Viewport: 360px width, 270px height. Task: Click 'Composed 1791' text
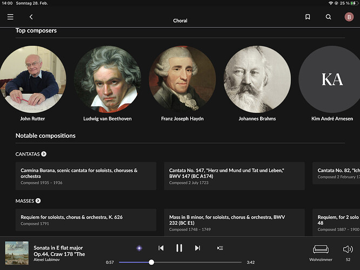point(35,224)
